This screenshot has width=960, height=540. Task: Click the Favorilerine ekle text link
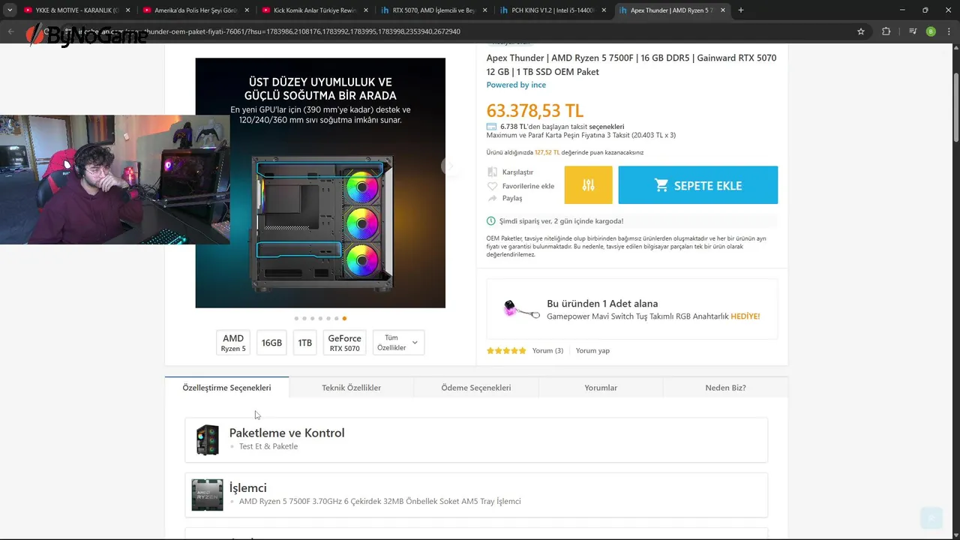[528, 186]
